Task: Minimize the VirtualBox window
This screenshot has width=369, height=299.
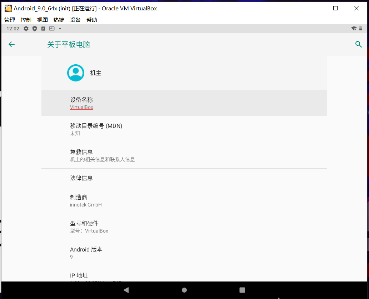Action: pyautogui.click(x=315, y=8)
